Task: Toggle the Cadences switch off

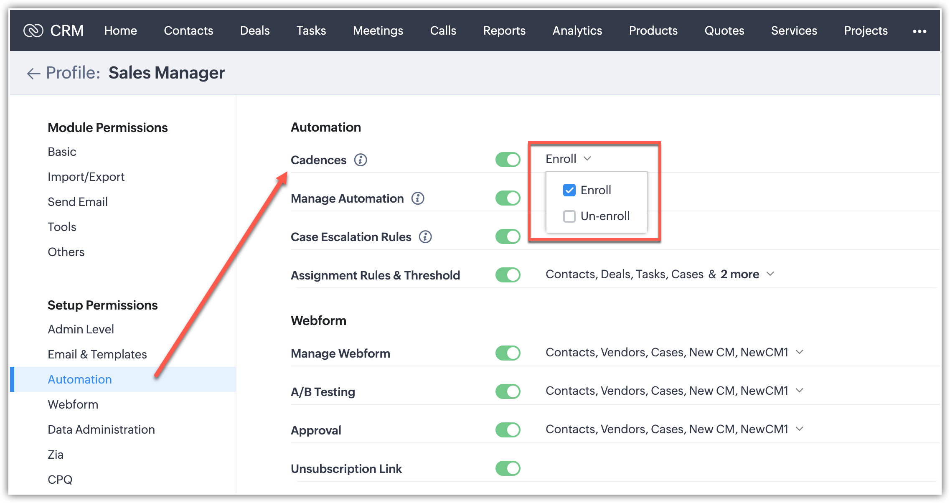Action: pos(508,159)
